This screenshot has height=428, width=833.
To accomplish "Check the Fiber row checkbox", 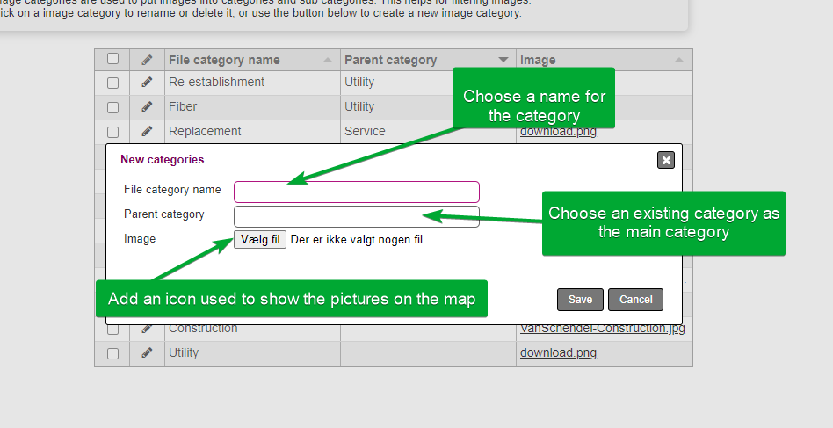I will point(112,107).
